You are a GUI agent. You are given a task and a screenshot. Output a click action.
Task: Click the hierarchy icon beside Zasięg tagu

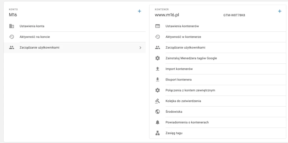pos(157,133)
